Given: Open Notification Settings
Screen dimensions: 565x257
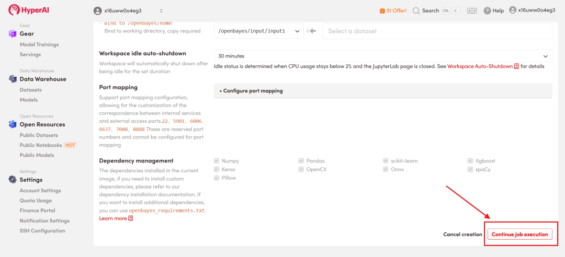Looking at the screenshot, I should coord(44,220).
